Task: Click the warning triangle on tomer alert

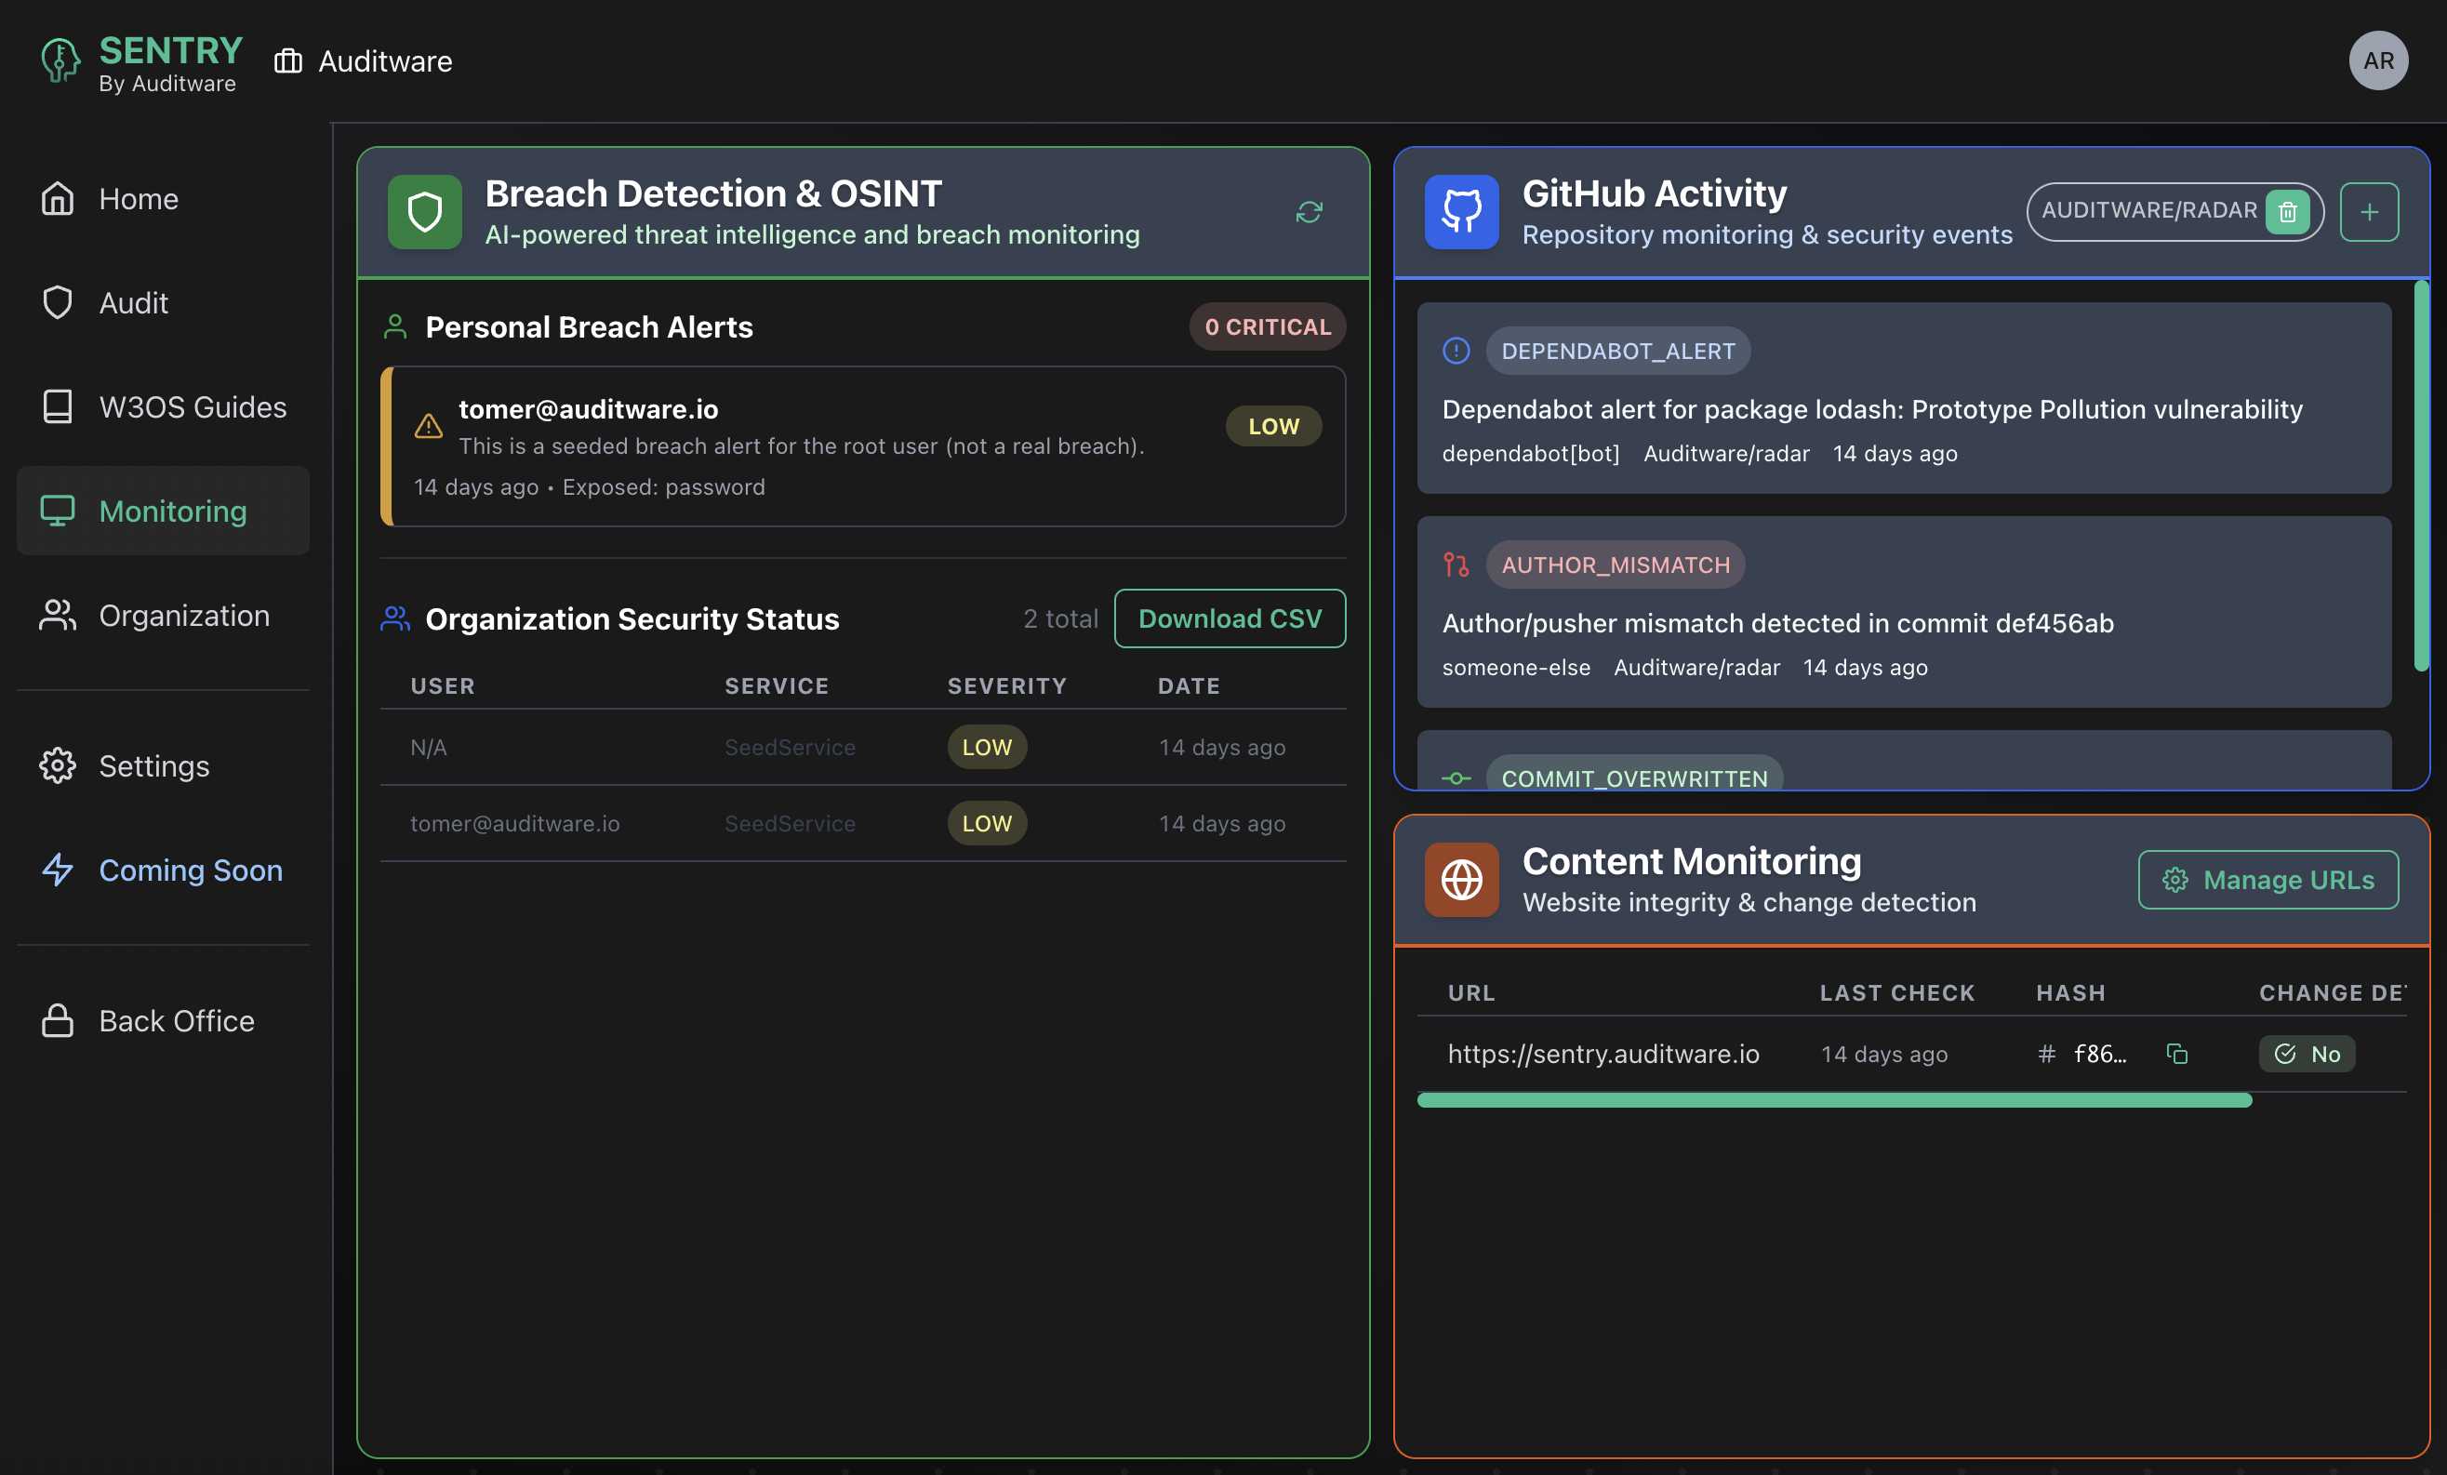Action: coord(428,426)
